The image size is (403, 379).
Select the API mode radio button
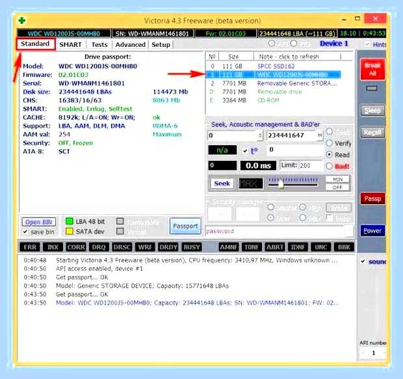click(x=272, y=44)
